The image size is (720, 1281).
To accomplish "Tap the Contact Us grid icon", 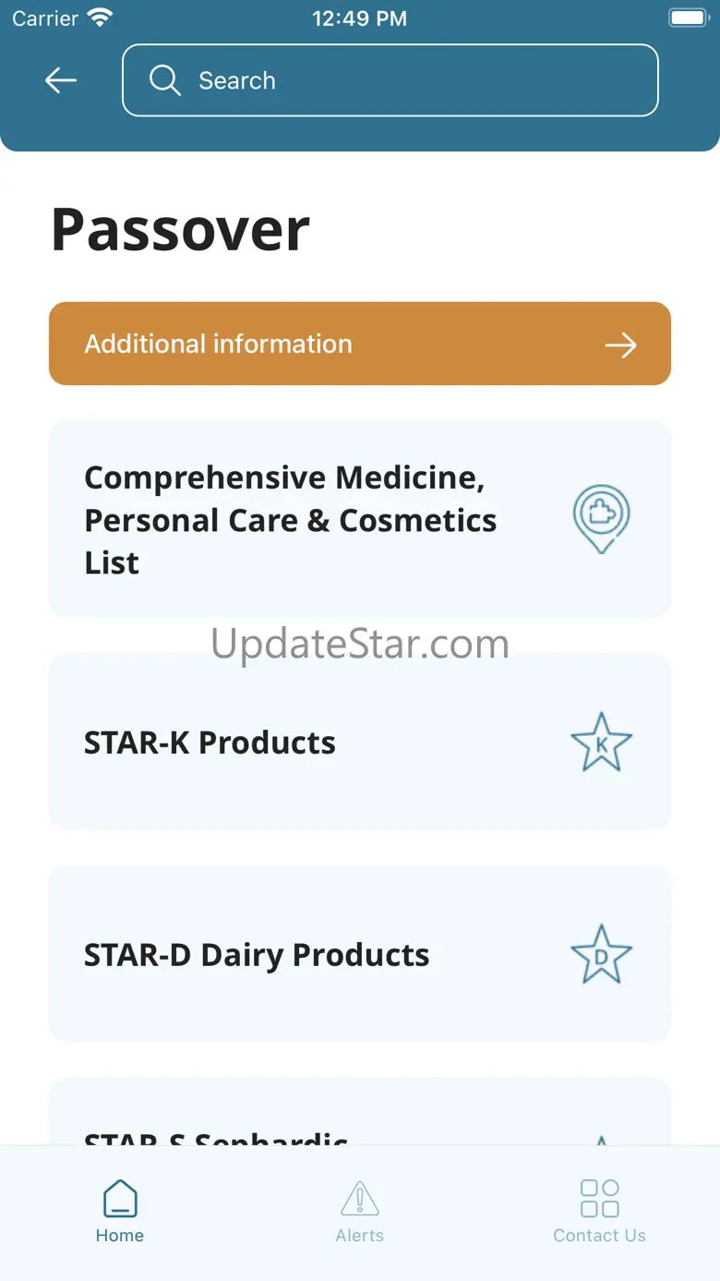I will 599,1198.
